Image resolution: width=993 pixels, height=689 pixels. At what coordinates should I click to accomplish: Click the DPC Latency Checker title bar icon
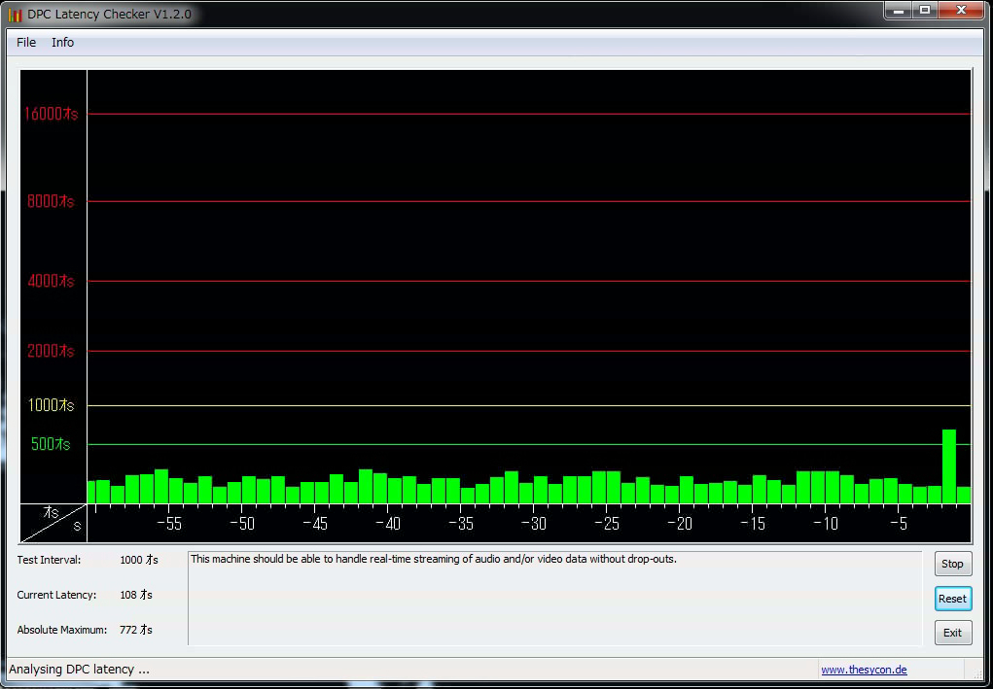[16, 14]
